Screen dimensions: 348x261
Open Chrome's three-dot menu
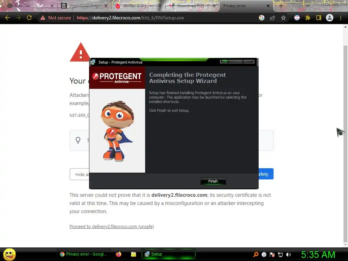(341, 18)
